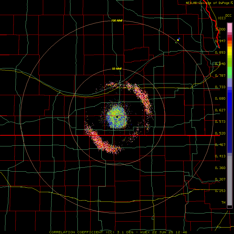
Task: Click the 0.467 scale value
Action: tap(220, 145)
